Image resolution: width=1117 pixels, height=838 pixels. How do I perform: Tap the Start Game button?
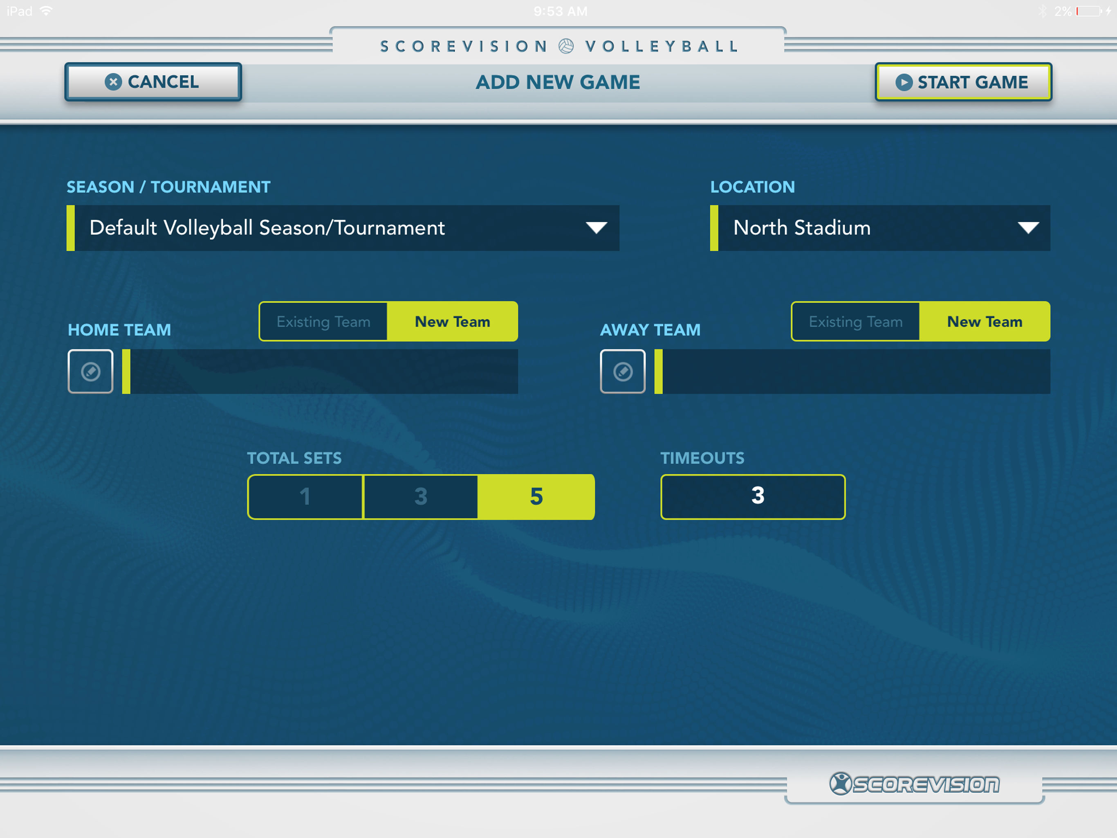(x=964, y=82)
